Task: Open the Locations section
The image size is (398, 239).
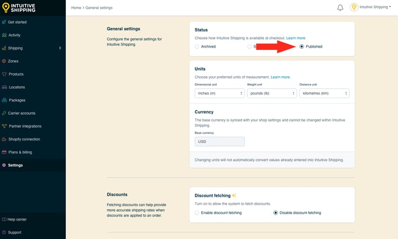Action: [x=17, y=87]
